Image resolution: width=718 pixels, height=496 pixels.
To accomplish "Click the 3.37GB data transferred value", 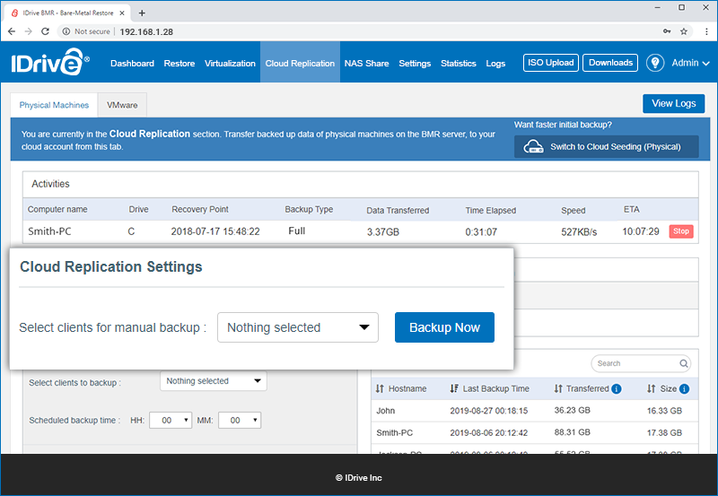I will coord(383,232).
